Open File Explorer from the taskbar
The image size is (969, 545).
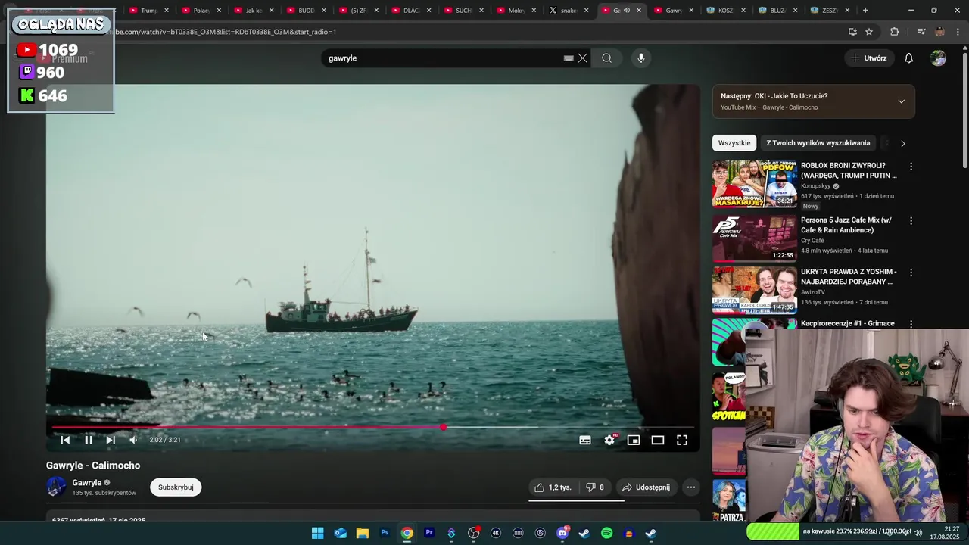click(x=363, y=533)
